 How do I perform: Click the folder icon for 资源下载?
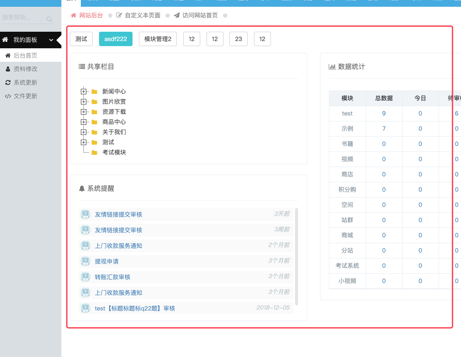pos(94,112)
